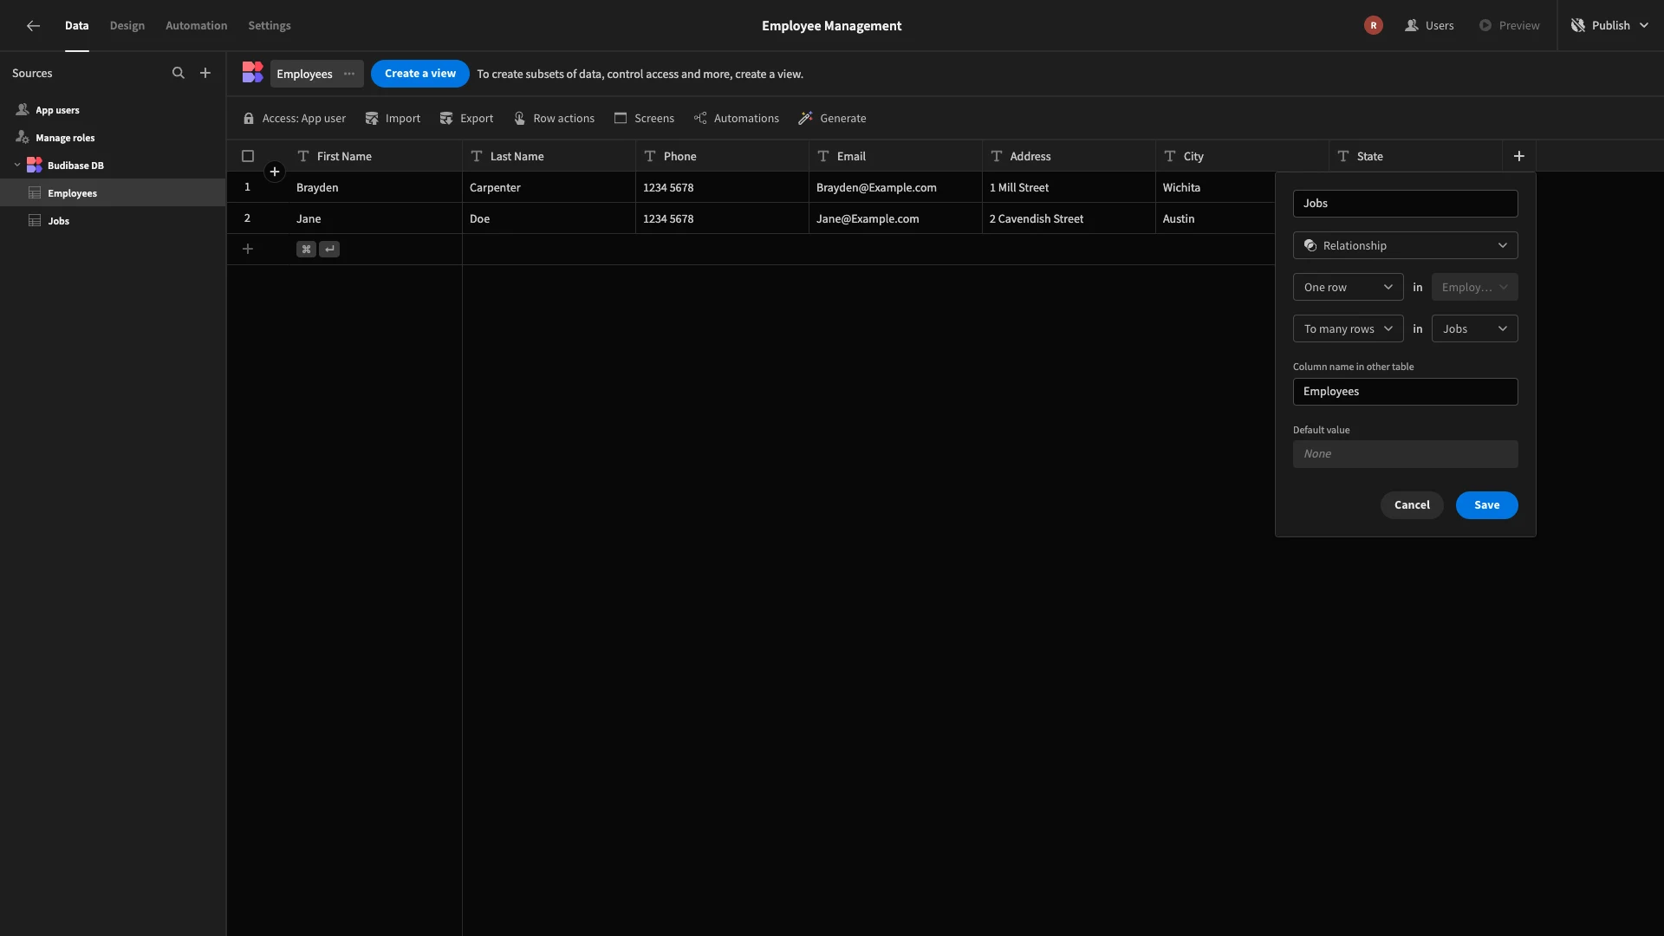Click the Jane first name cell
This screenshot has height=936, width=1664.
[375, 218]
